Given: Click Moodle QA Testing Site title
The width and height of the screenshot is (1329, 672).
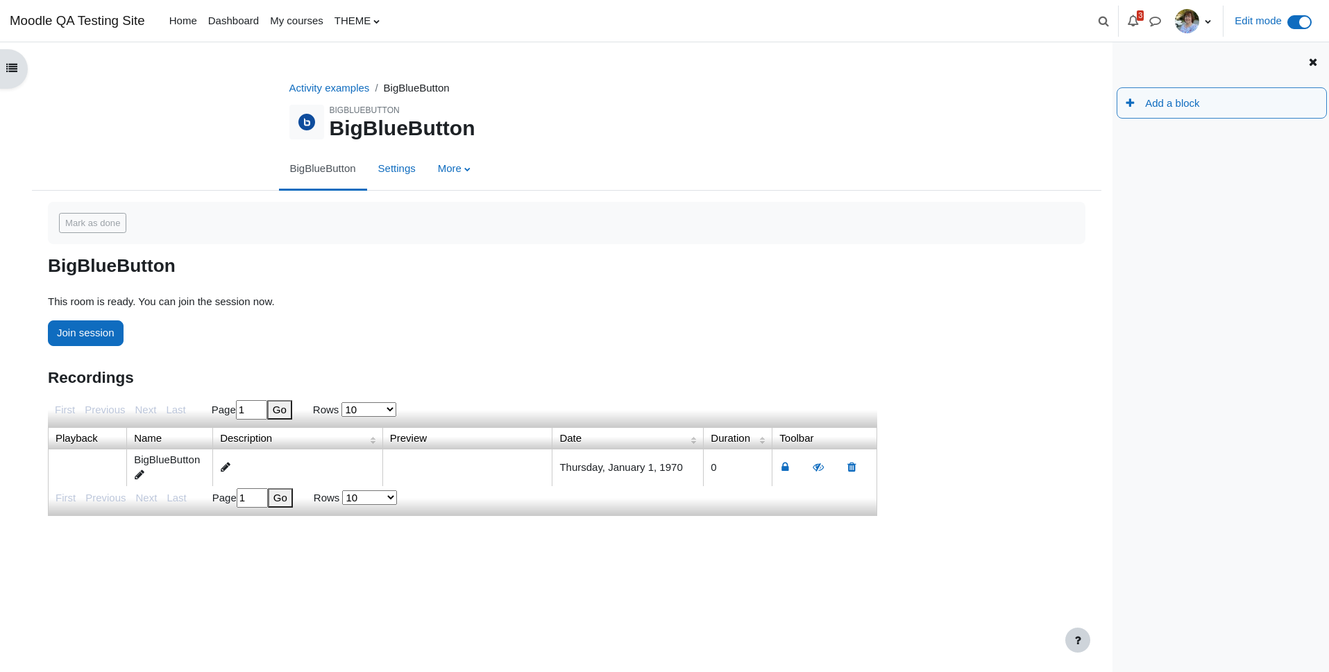Looking at the screenshot, I should click(x=77, y=21).
